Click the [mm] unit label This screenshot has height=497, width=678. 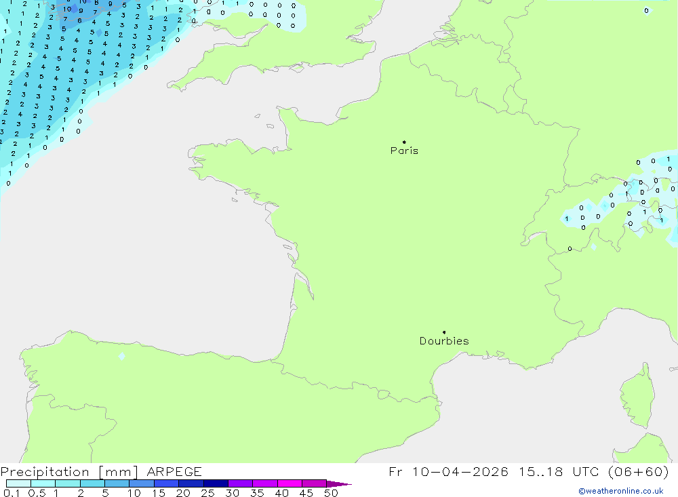118,472
